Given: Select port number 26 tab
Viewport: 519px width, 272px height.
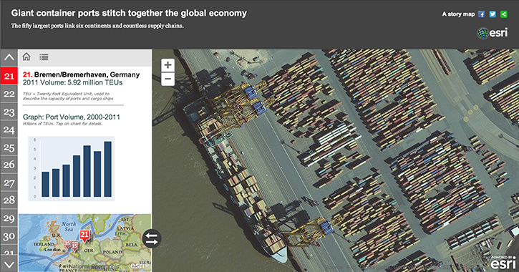Looking at the screenshot, I should coord(9,165).
